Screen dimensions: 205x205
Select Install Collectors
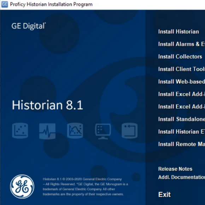click(180, 57)
